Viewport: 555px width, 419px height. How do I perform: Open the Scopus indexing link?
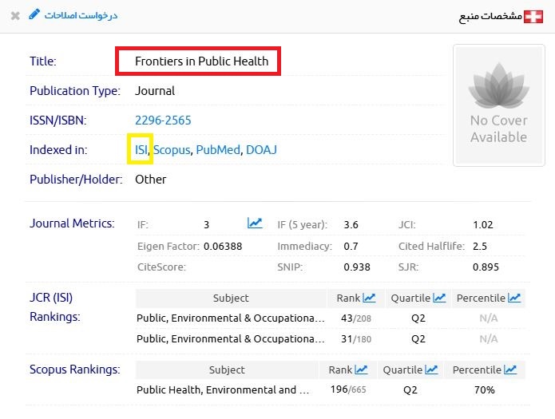tap(172, 150)
